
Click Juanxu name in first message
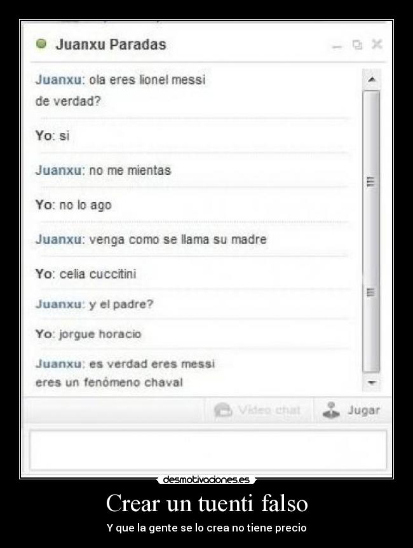click(x=58, y=79)
